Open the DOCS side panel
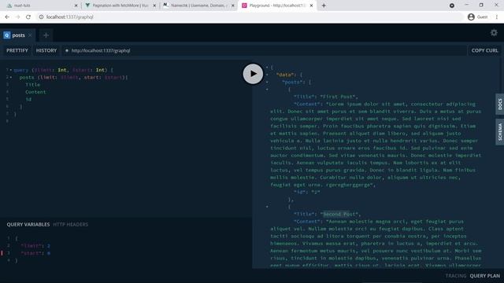504x283 pixels. coord(500,104)
